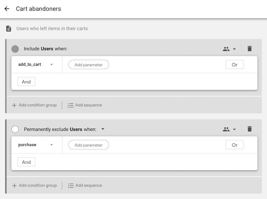Click the plus icon for Add condition group in Include section
The height and width of the screenshot is (199, 267).
14,105
